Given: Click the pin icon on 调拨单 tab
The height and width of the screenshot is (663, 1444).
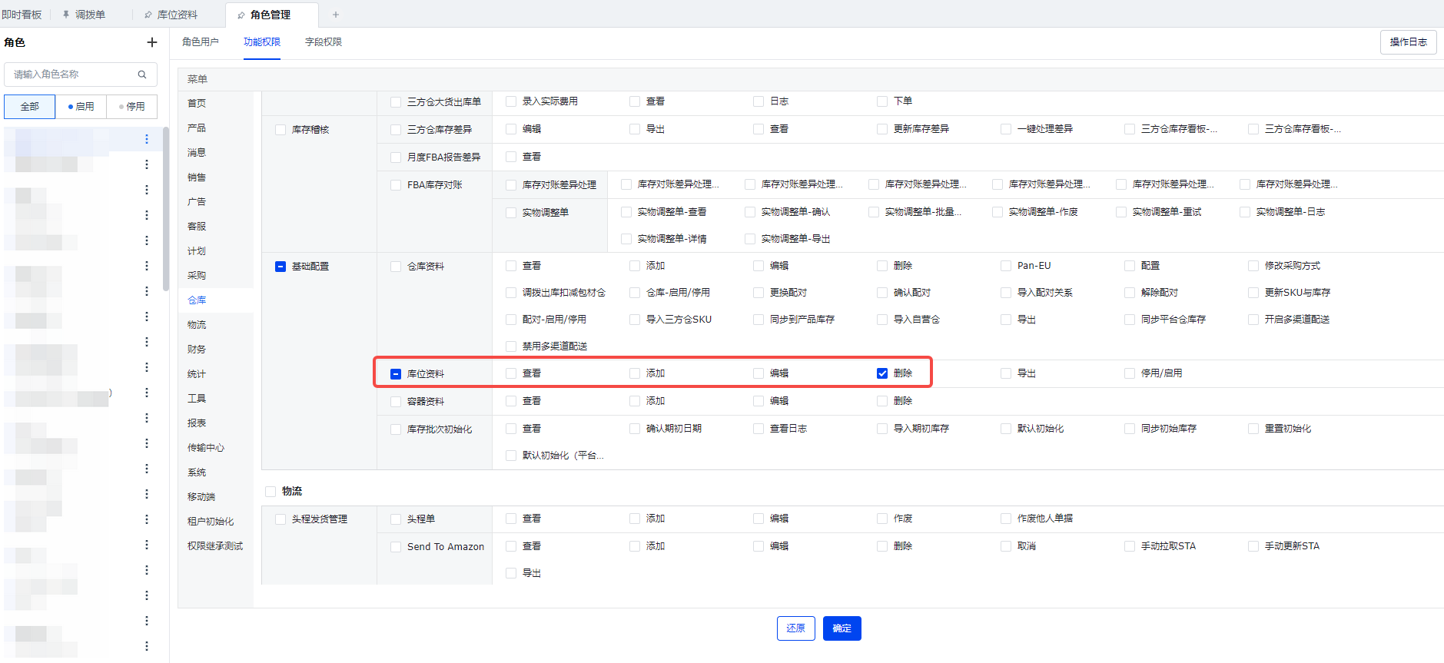Looking at the screenshot, I should click(x=66, y=15).
